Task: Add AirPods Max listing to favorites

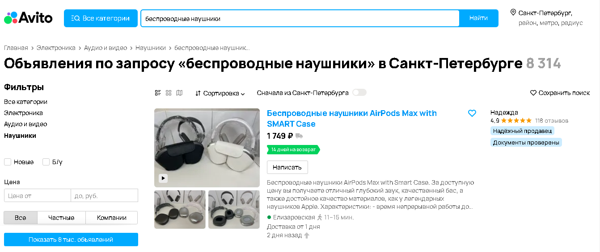Action: click(472, 113)
